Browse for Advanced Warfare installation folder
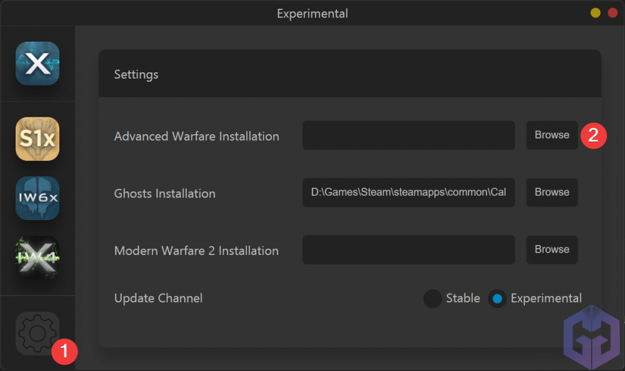 [x=551, y=135]
